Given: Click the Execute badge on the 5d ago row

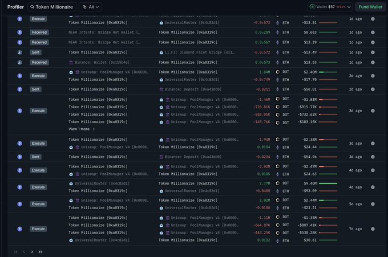Looking at the screenshot, I should (38, 204).
